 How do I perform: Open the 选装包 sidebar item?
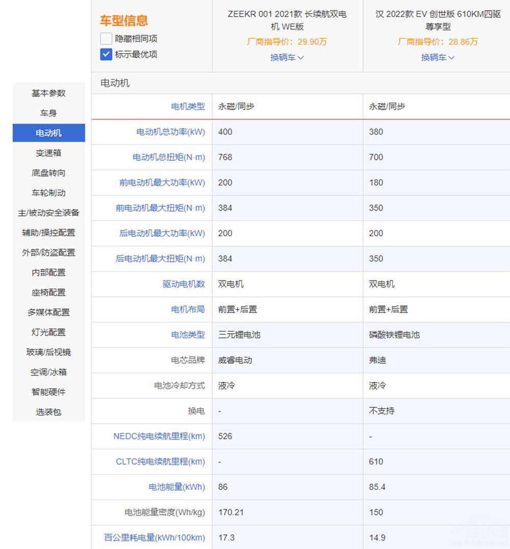coord(48,412)
